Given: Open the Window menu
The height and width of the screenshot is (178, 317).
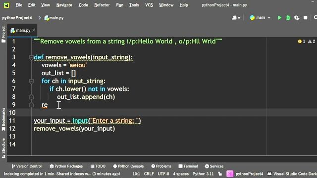Looking at the screenshot, I should (x=166, y=5).
